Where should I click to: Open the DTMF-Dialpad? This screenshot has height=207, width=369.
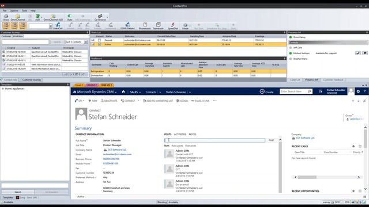[127, 26]
